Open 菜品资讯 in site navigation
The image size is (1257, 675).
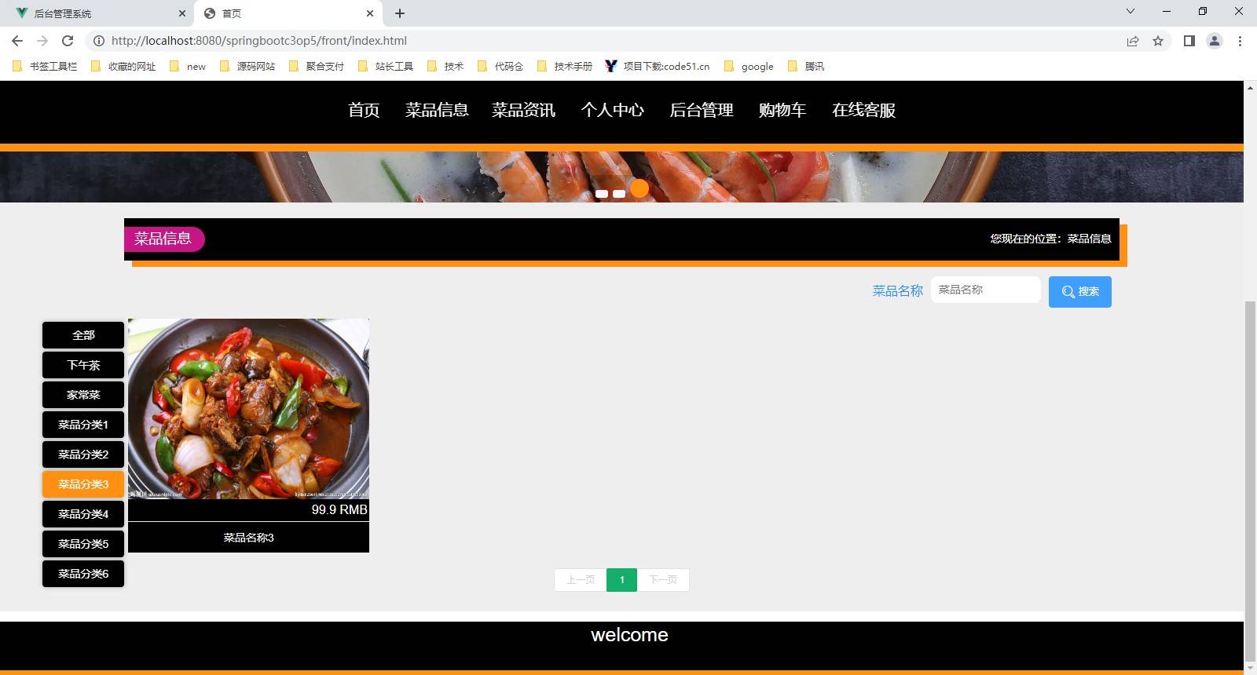click(523, 111)
